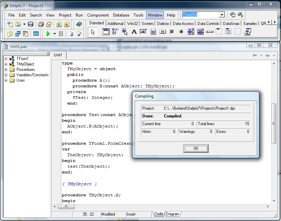
Task: Click the Save All toolbar icon
Action: point(41,24)
